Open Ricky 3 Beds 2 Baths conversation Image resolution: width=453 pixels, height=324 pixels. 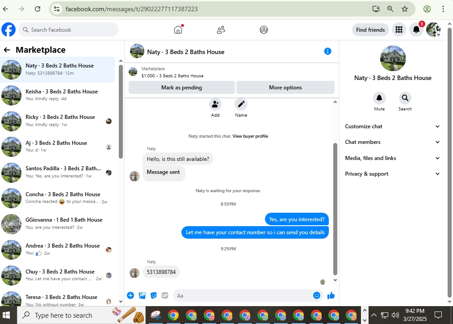point(58,121)
